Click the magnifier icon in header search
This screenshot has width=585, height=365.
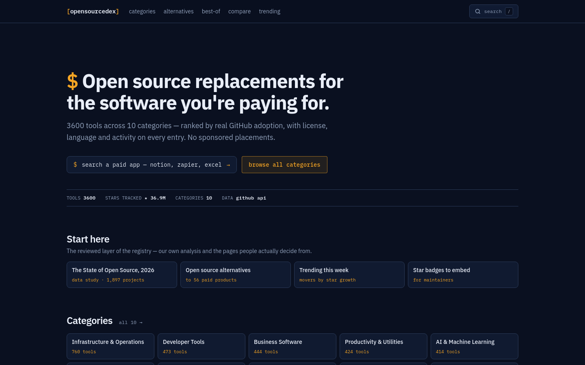pyautogui.click(x=478, y=11)
